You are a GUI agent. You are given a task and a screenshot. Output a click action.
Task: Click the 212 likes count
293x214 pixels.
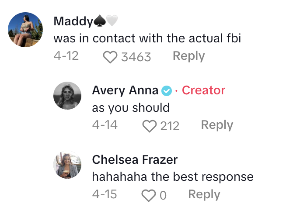[170, 126]
